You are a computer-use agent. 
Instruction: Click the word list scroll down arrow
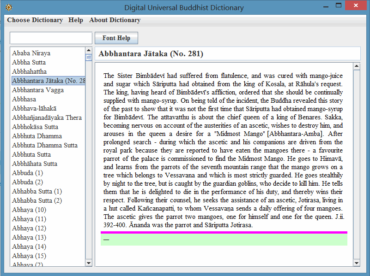(x=89, y=263)
